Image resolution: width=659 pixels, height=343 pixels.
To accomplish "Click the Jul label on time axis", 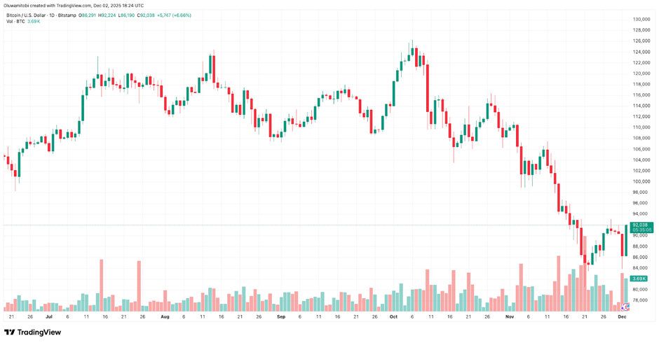I will 49,316.
